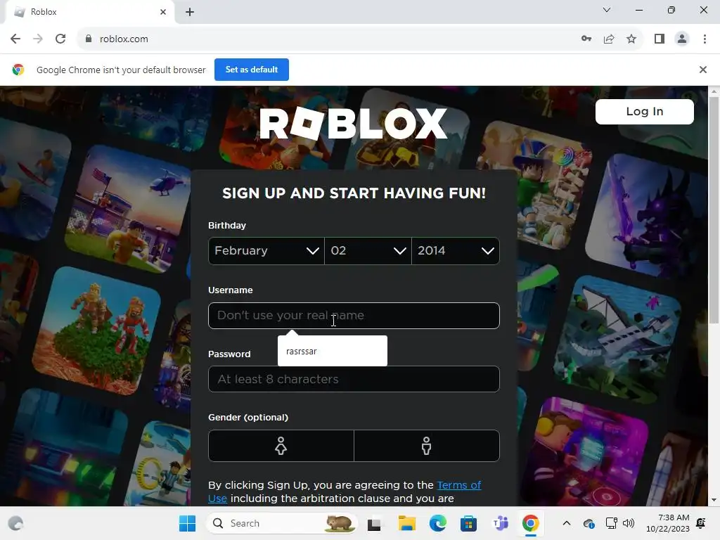The image size is (720, 540).
Task: Bookmark this page with star icon
Action: click(x=631, y=39)
